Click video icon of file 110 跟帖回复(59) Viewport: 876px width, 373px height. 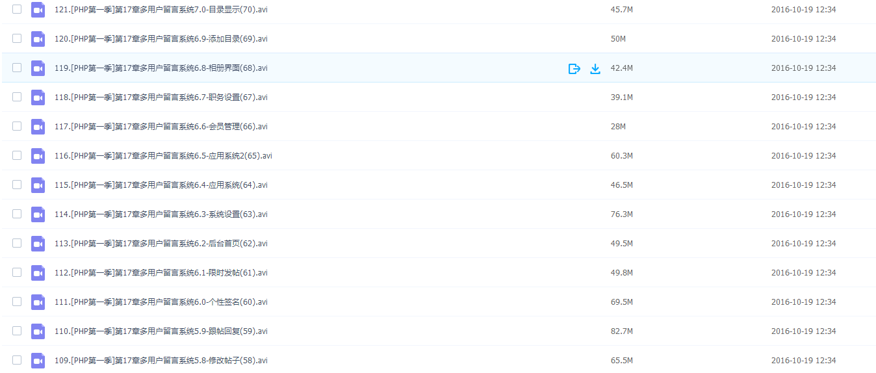click(x=38, y=331)
